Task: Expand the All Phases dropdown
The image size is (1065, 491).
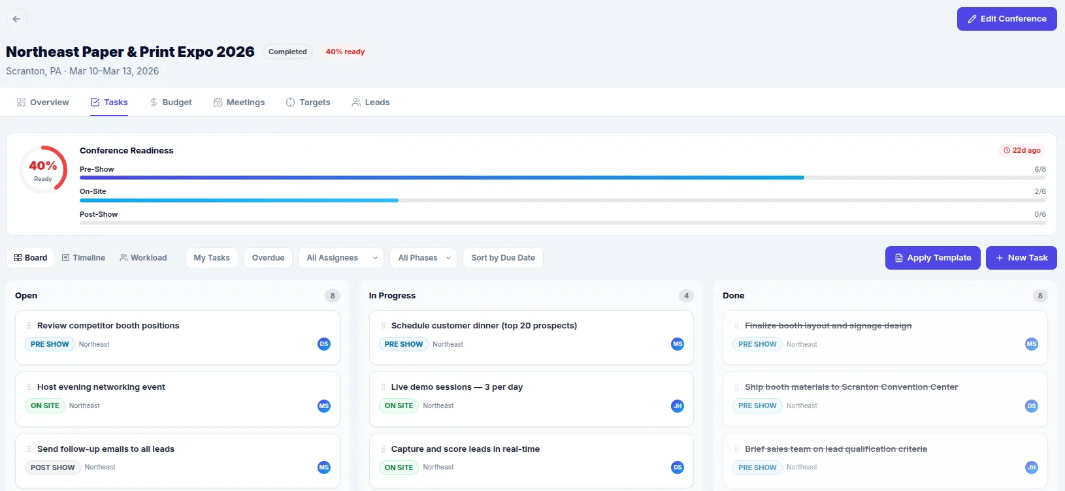Action: (423, 258)
